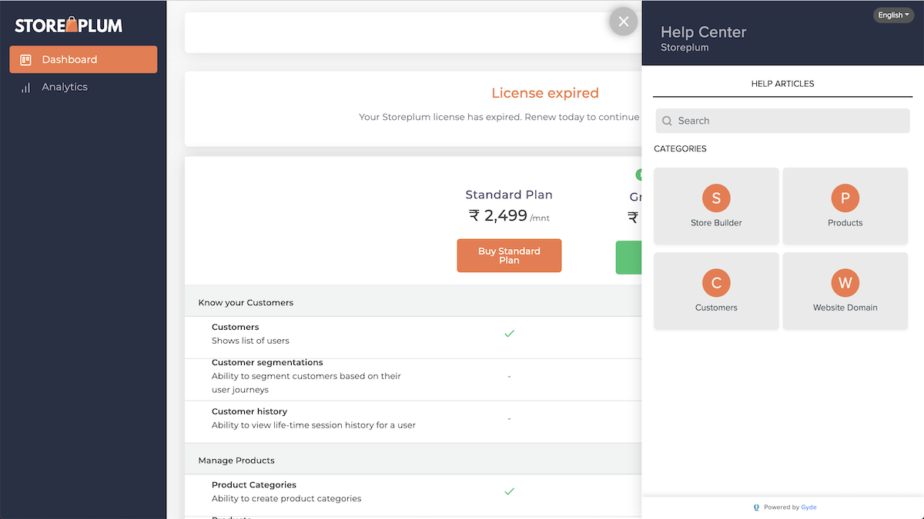This screenshot has width=924, height=519.
Task: Click the Website Domain label text
Action: click(x=845, y=308)
